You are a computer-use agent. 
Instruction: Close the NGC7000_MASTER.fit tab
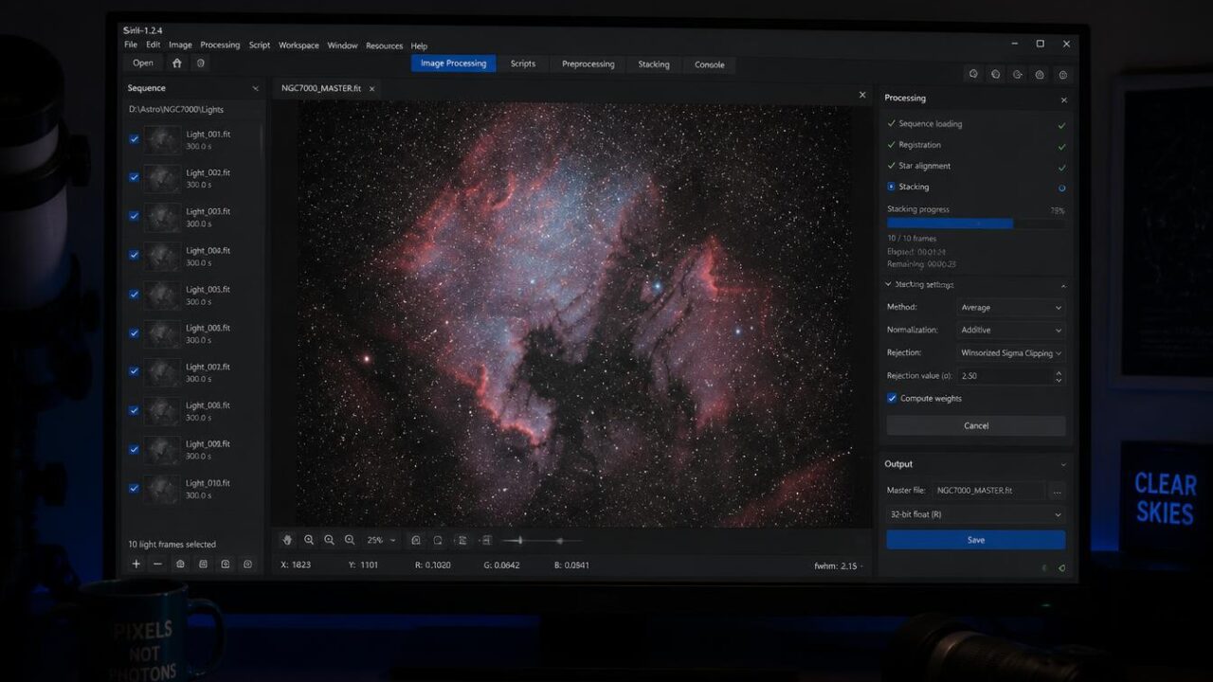pyautogui.click(x=372, y=88)
